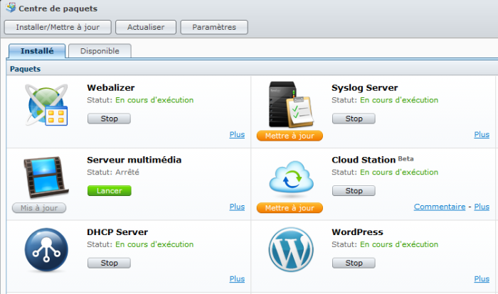Click the Webalizer package icon

coord(47,105)
